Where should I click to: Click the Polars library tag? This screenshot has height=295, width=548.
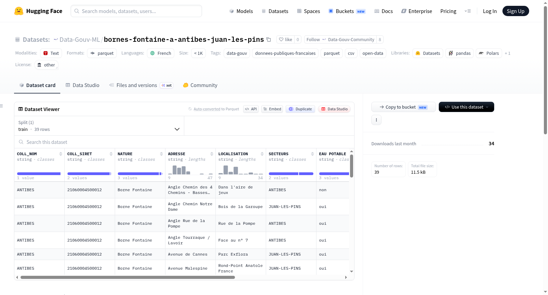489,53
